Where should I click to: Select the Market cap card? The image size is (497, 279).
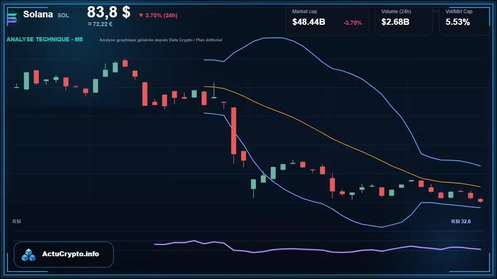327,19
